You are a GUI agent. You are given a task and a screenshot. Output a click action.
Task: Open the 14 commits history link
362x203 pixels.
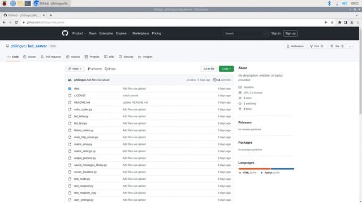pos(222,80)
